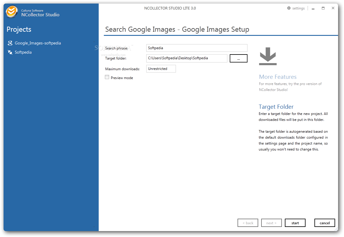Screen dimensions: 344x237
Task: Click into the Search phrase field
Action: 197,48
